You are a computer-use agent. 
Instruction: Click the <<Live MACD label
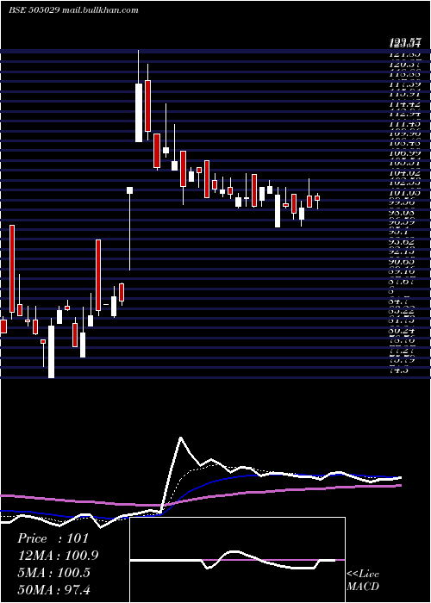[x=363, y=580]
